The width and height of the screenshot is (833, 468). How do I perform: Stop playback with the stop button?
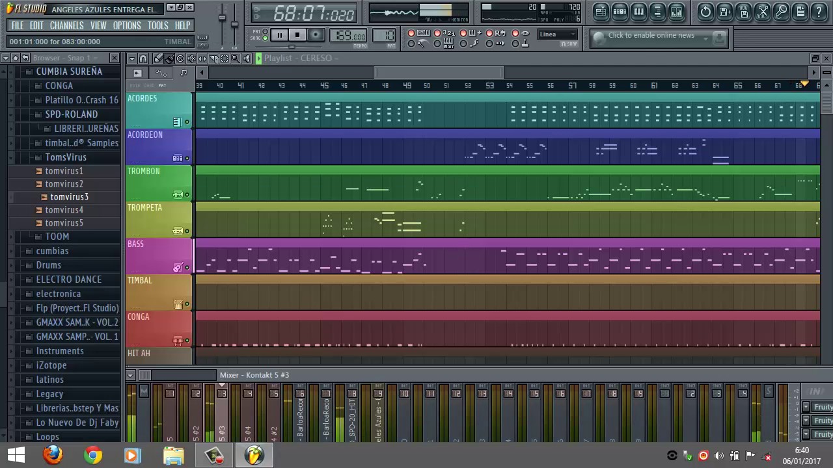297,35
